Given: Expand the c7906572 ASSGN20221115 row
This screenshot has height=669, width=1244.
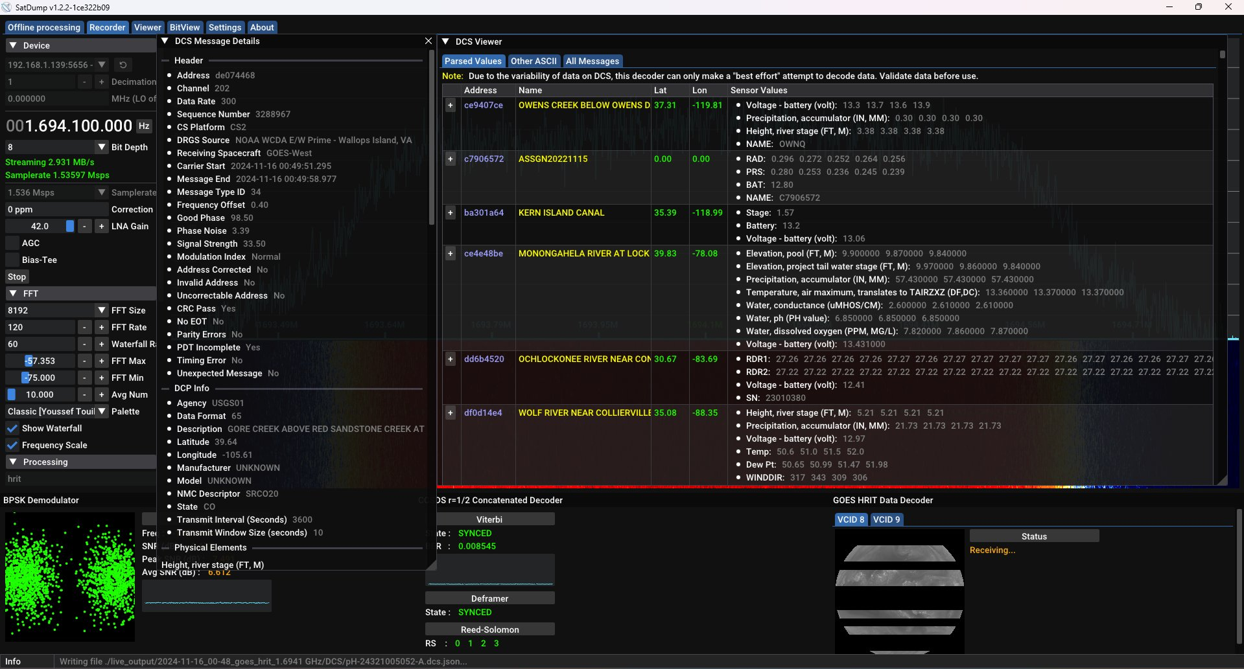Looking at the screenshot, I should pyautogui.click(x=451, y=159).
